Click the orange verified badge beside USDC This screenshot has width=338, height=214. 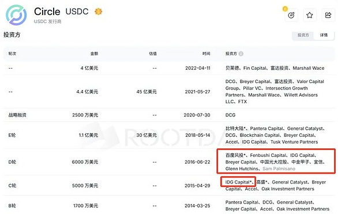click(x=98, y=12)
